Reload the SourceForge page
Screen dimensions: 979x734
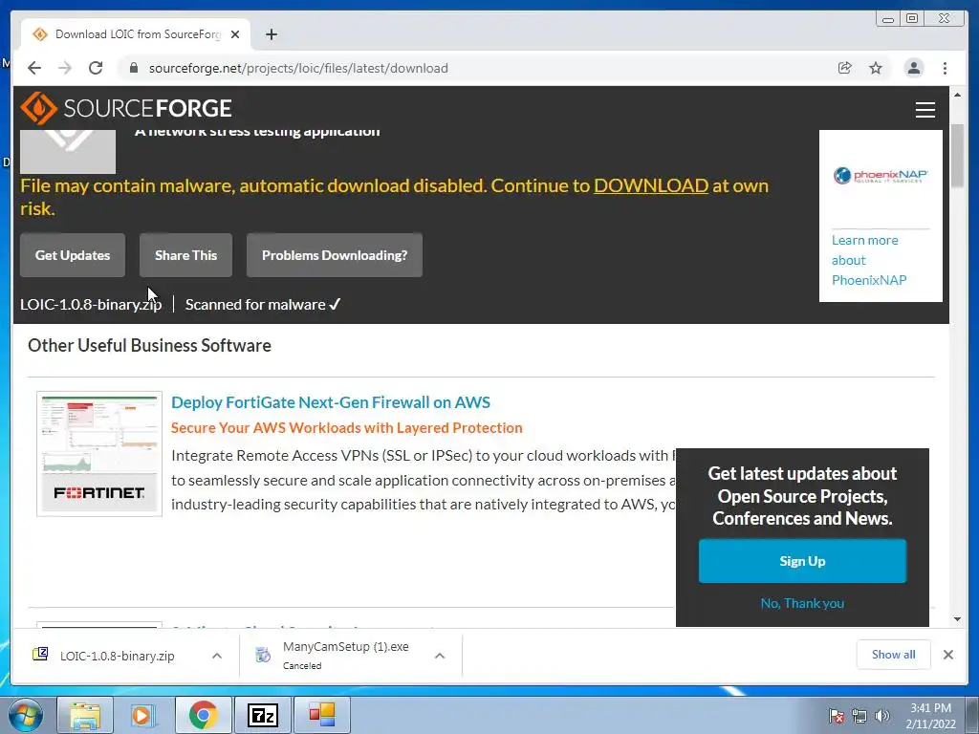point(96,68)
